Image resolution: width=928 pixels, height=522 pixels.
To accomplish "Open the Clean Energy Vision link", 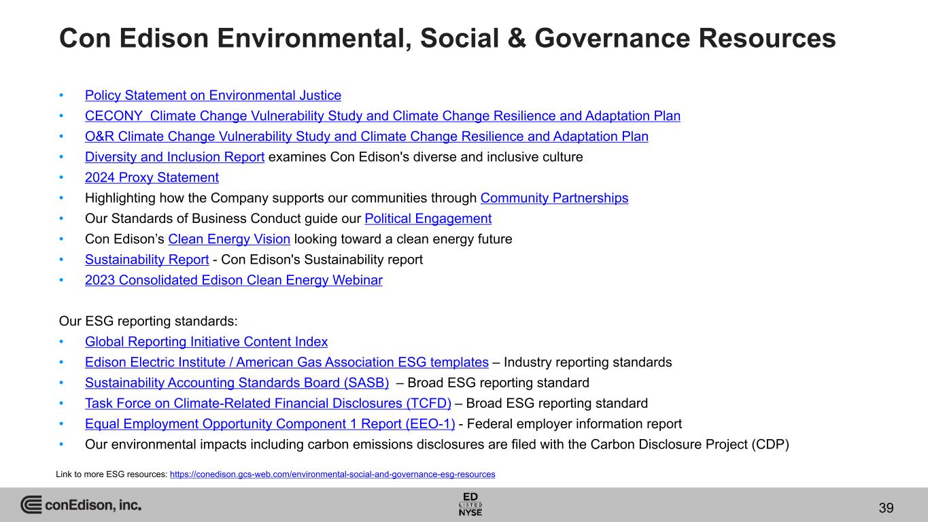I will tap(229, 239).
